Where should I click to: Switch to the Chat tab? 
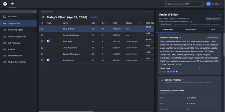click(x=213, y=30)
